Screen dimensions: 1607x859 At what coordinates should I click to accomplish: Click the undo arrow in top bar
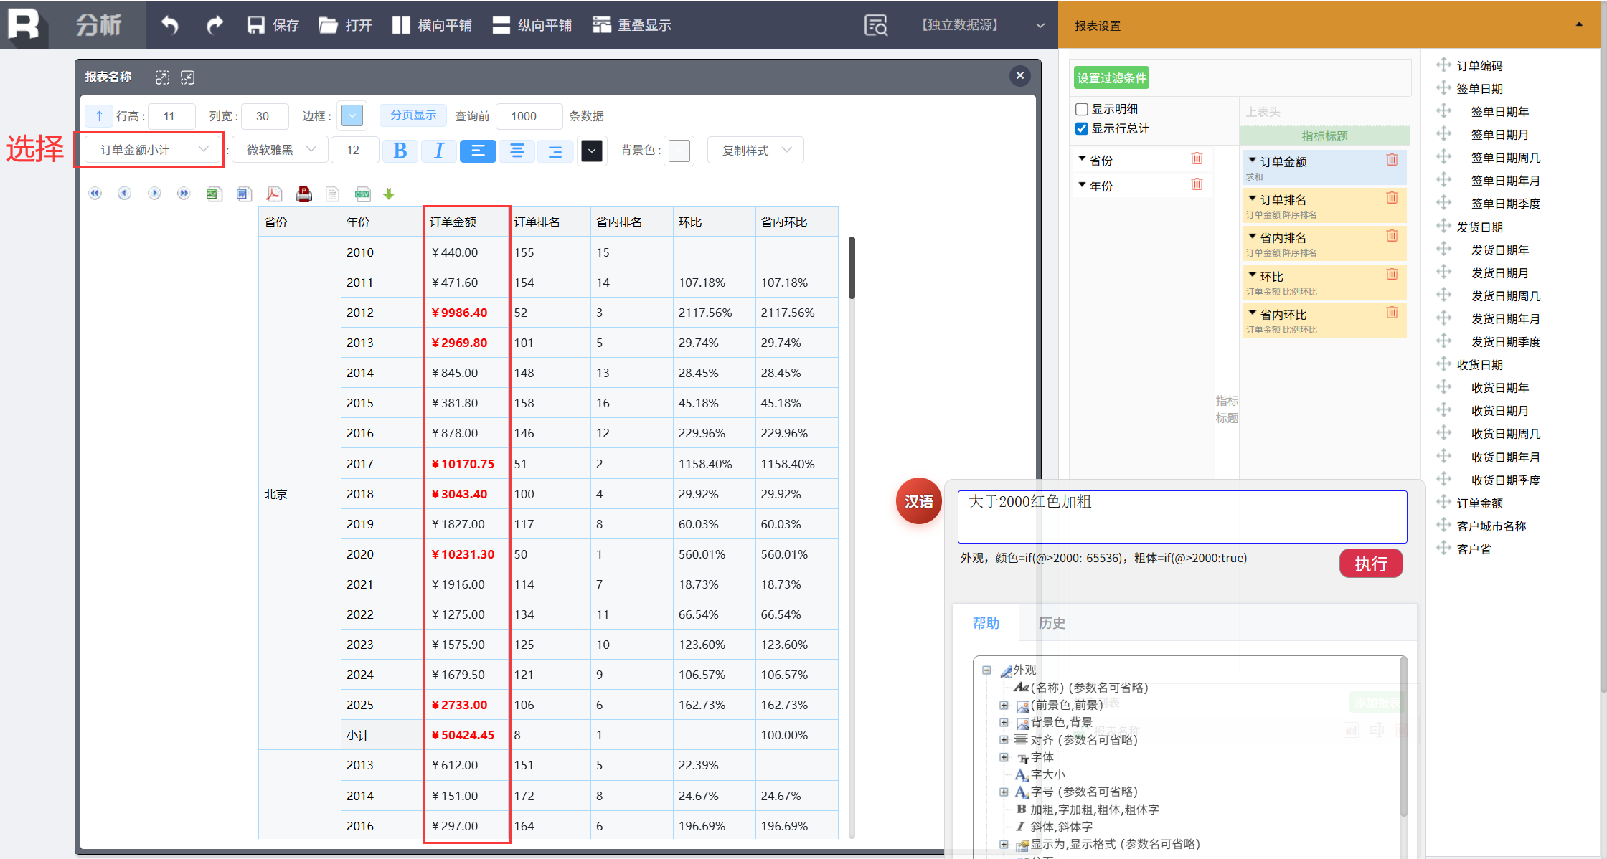(170, 25)
